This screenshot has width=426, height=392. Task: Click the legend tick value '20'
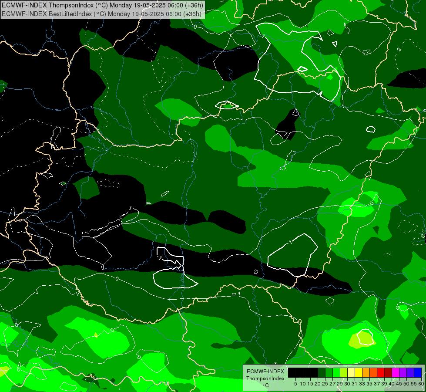click(318, 384)
